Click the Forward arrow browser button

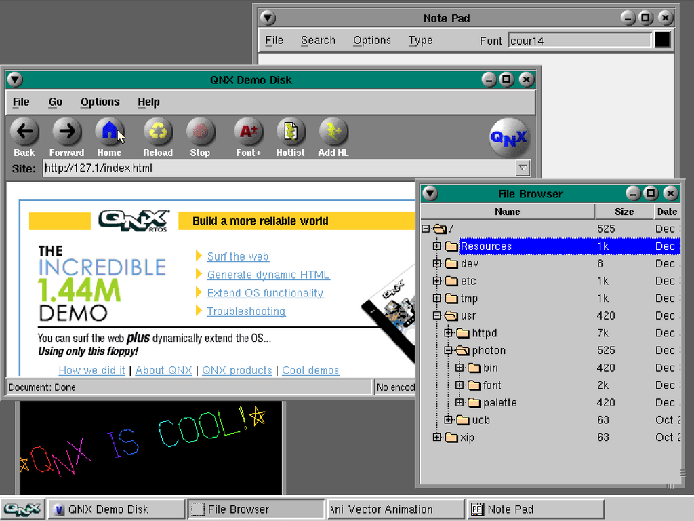(x=66, y=132)
